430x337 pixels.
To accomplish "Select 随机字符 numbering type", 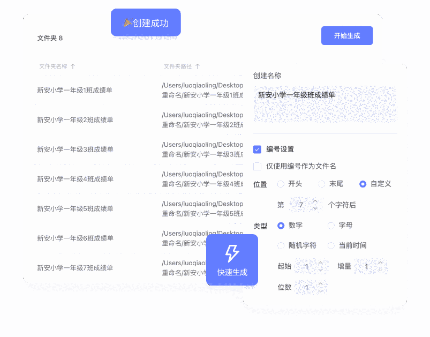I will pos(281,245).
